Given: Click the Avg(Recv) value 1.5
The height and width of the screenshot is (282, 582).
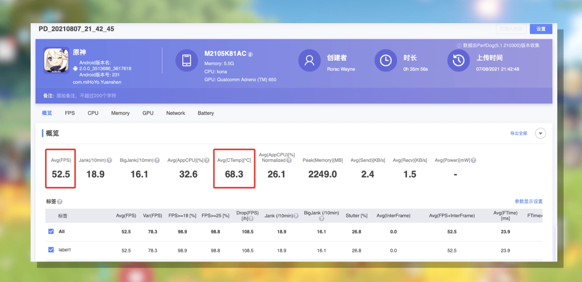Looking at the screenshot, I should tap(410, 174).
